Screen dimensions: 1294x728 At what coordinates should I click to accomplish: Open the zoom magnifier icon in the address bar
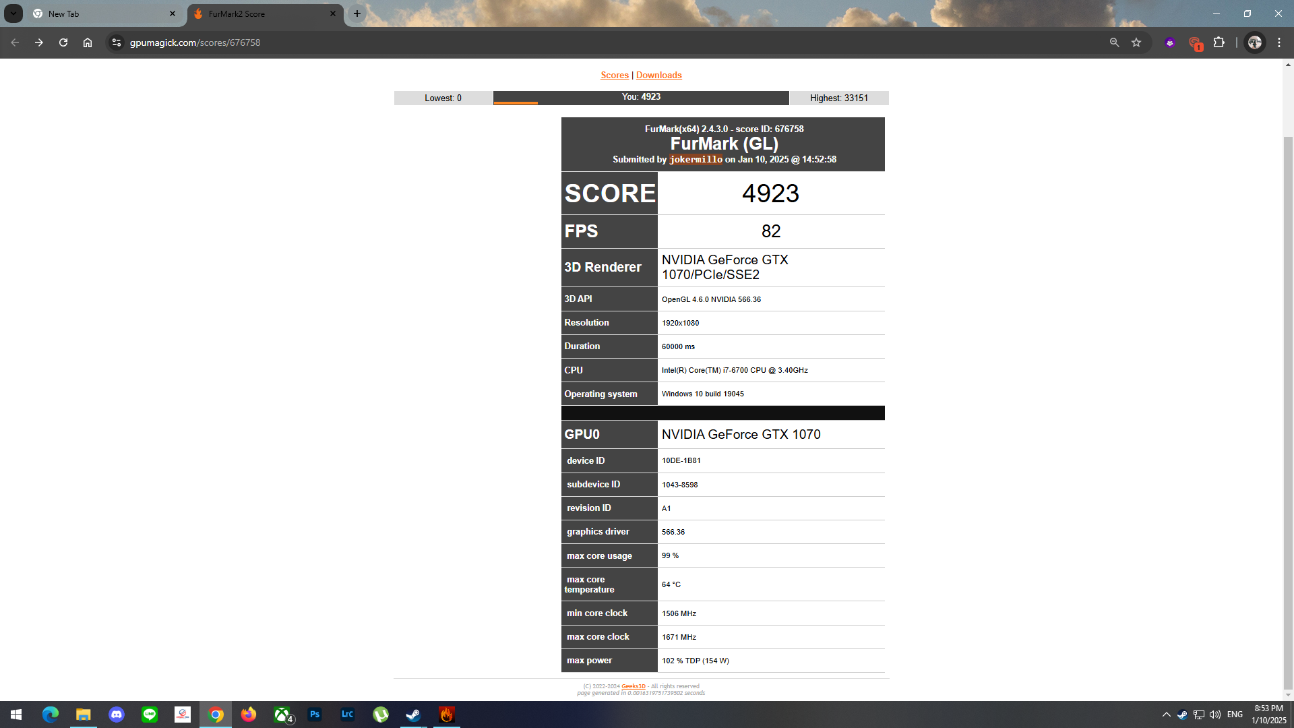point(1114,42)
